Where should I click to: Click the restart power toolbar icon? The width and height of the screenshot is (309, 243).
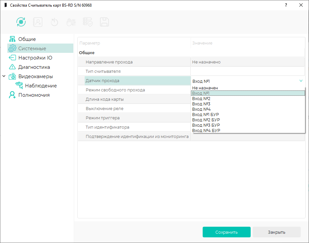click(54, 22)
